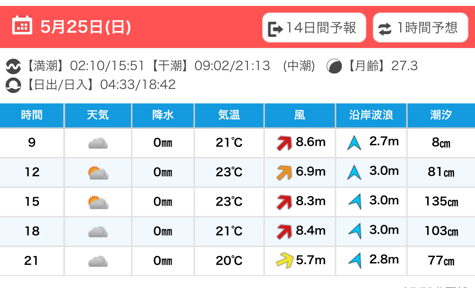The height and width of the screenshot is (288, 475).
Task: Click the tide wave icon beside 満潮
Action: [13, 66]
